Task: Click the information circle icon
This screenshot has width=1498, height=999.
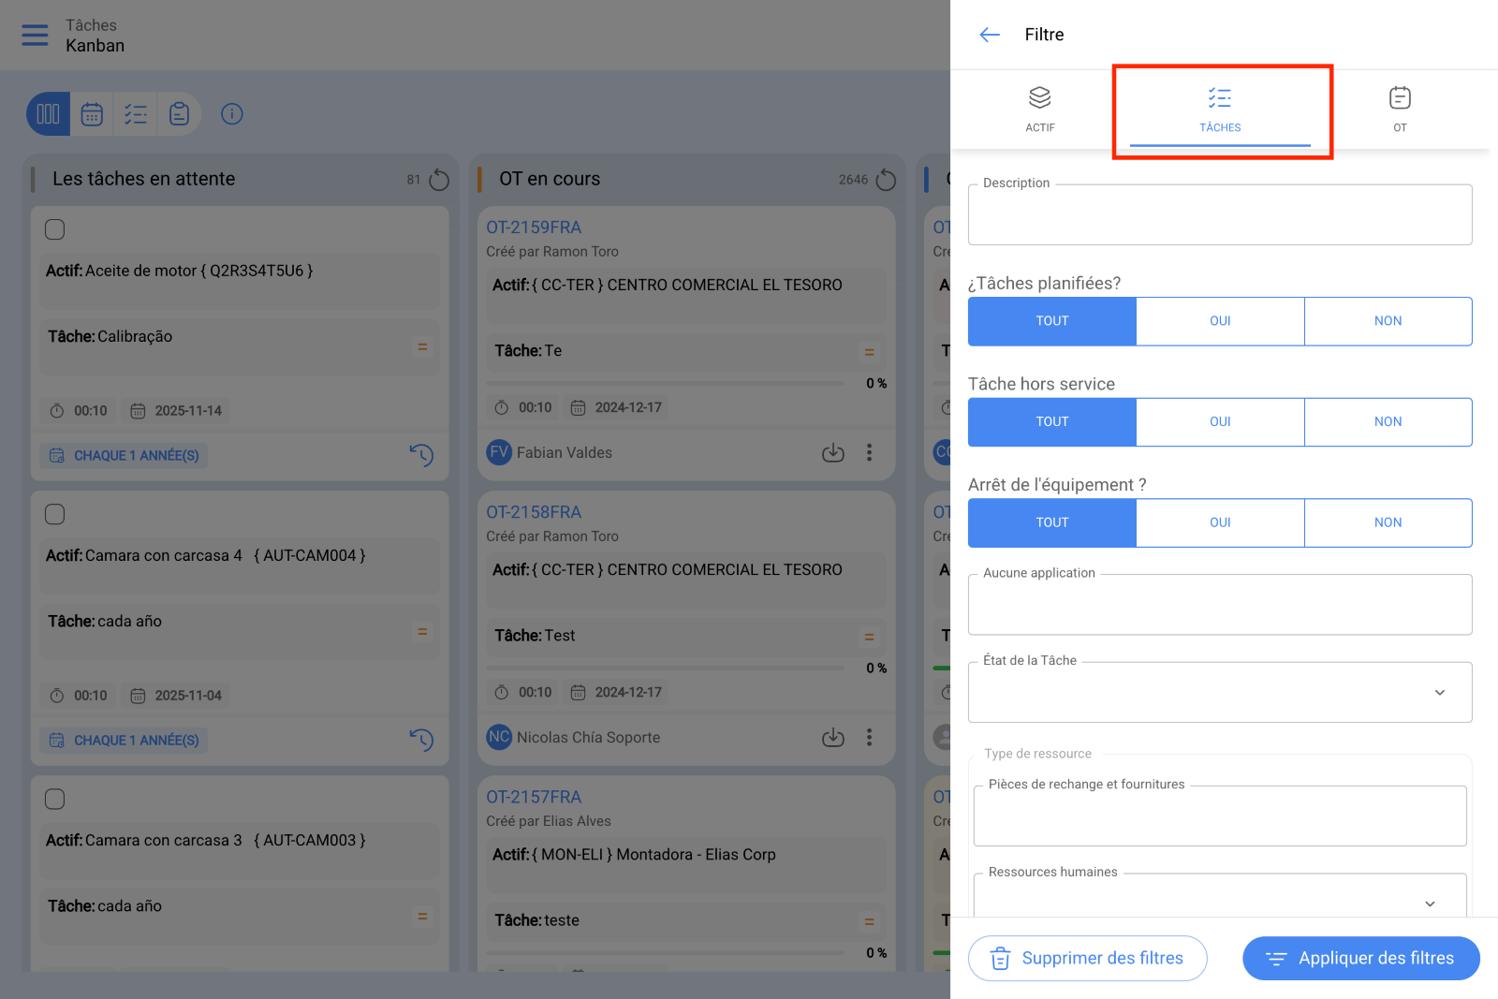Action: (232, 114)
